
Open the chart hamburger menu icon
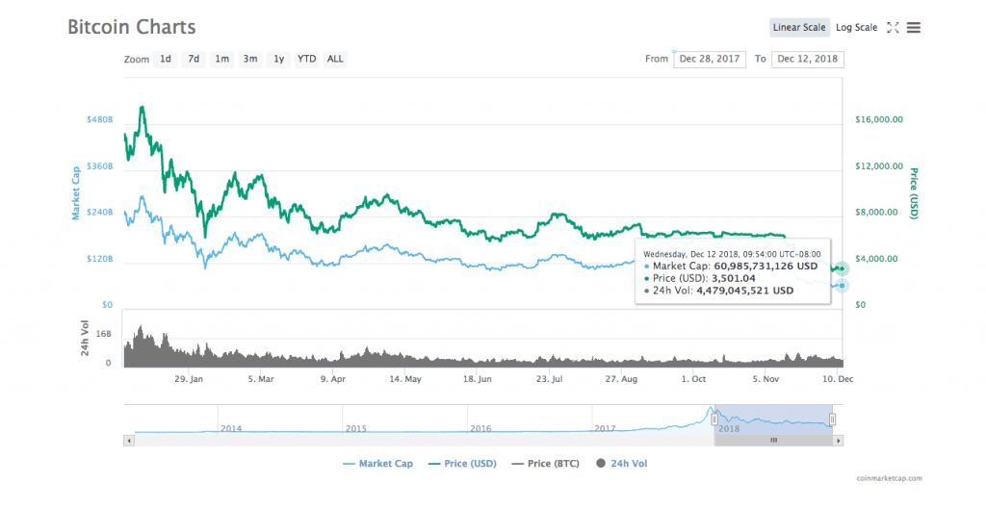pyautogui.click(x=914, y=28)
